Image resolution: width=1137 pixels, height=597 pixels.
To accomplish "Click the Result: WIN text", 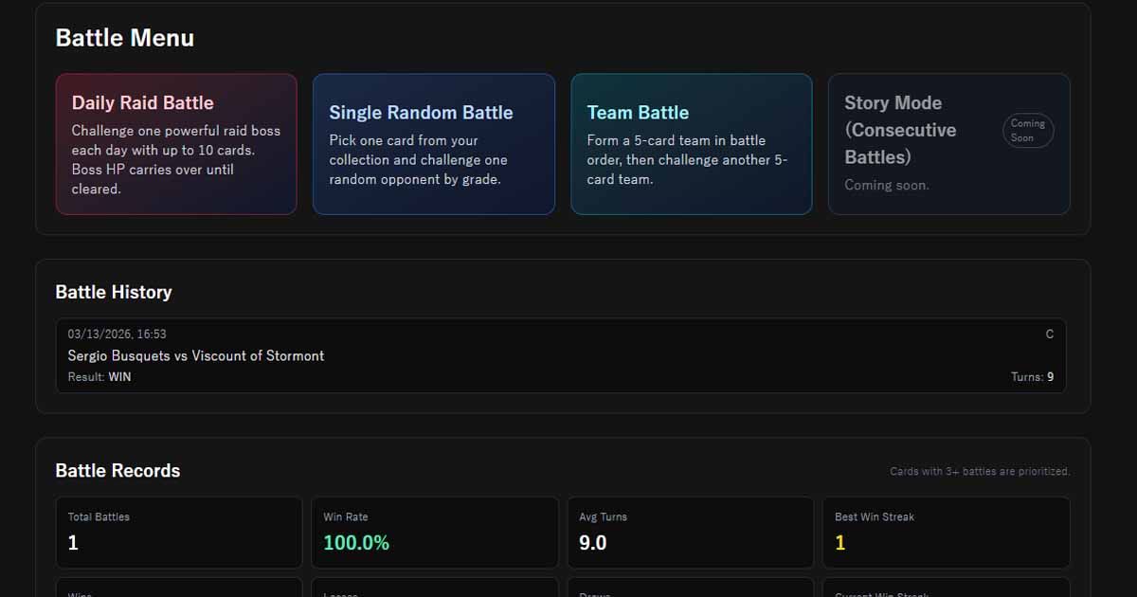I will click(99, 377).
